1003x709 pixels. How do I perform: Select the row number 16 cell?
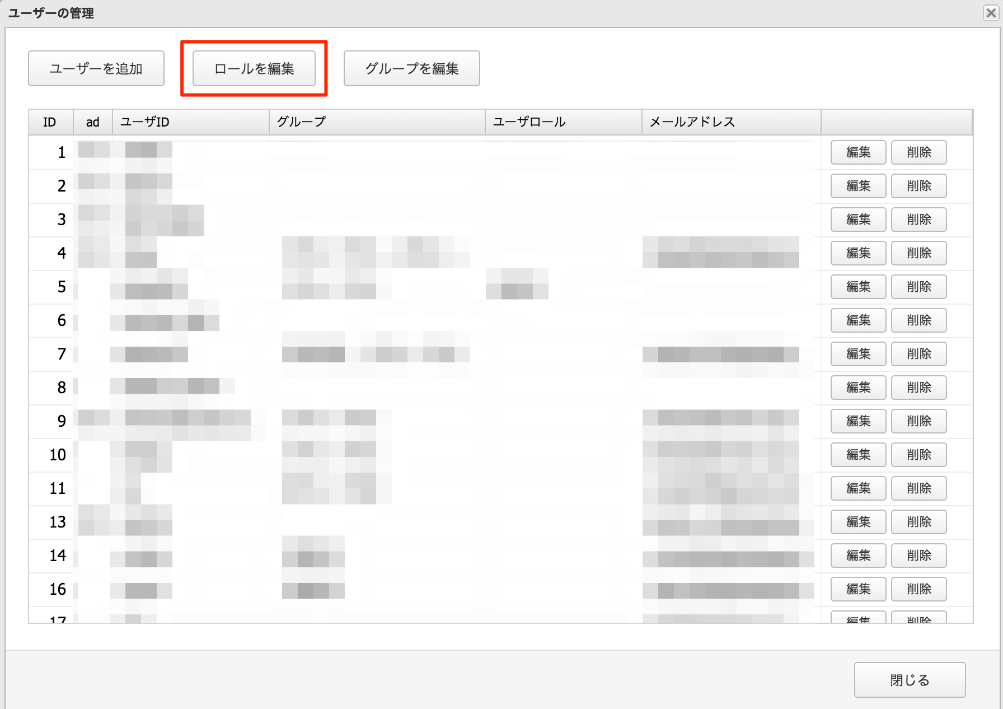[x=51, y=589]
